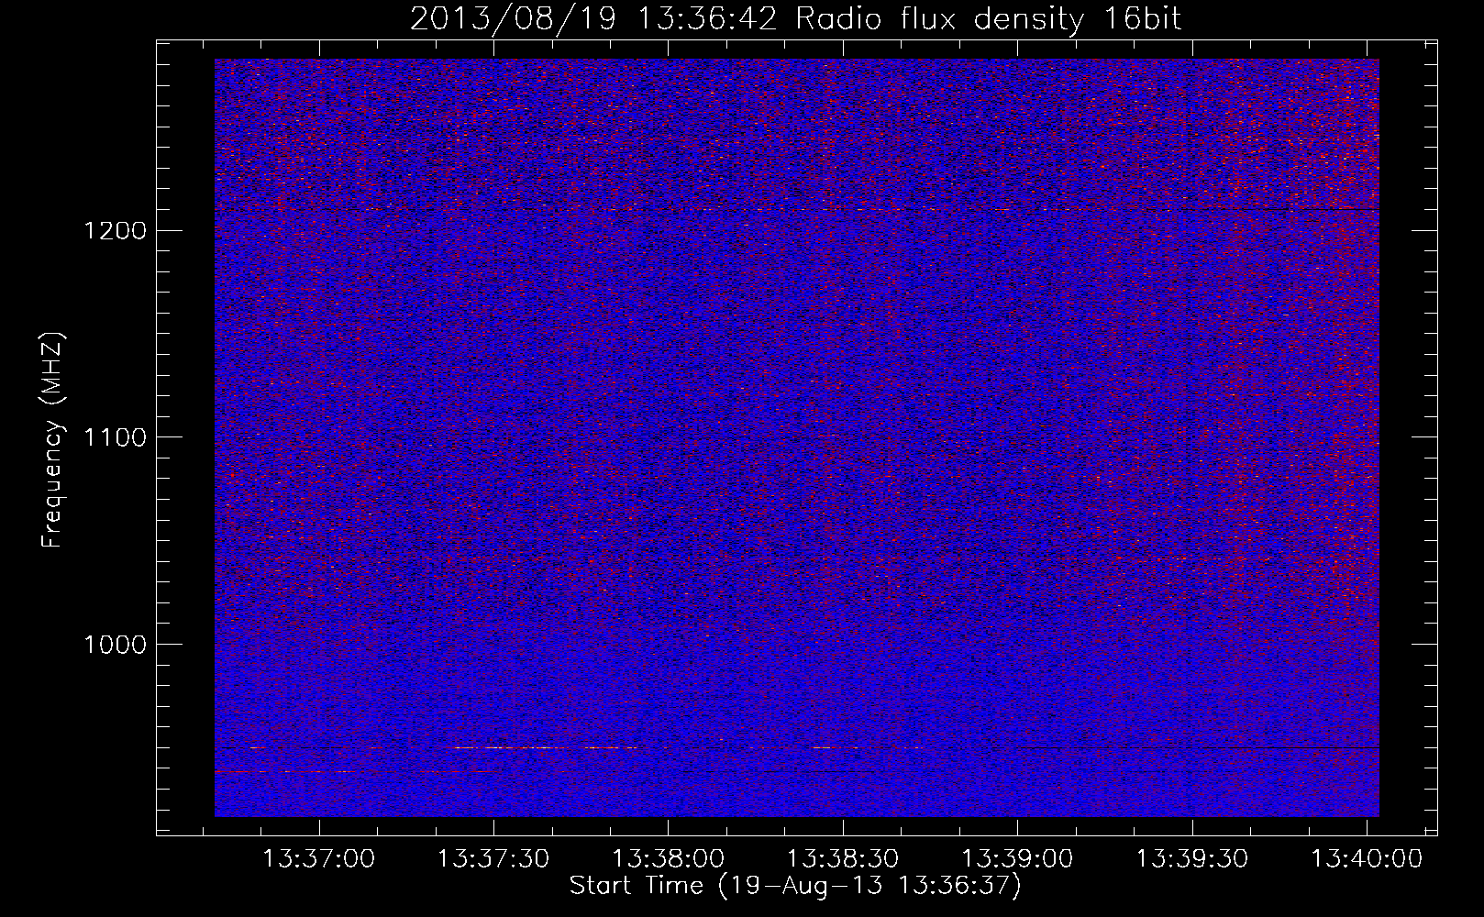Select the 'Start Time (19-Aug-13 13:36:37)' axis caption
Screen dimensions: 1484x917
click(x=795, y=887)
